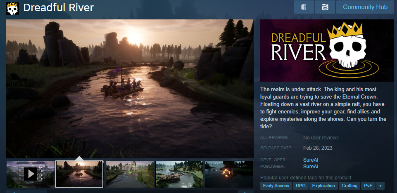Open the SteamDB database stack icon button
This screenshot has width=397, height=193.
coord(325,7)
